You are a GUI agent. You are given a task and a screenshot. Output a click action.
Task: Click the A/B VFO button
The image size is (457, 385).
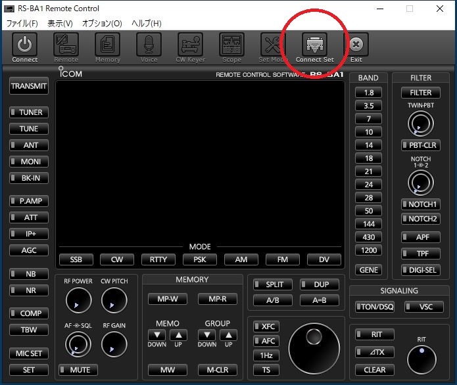(273, 300)
